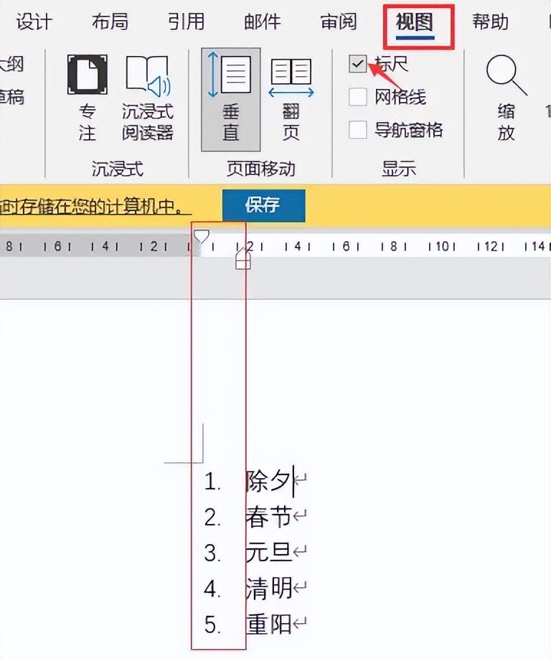
Task: Open the 引用 ribbon tab
Action: click(186, 22)
